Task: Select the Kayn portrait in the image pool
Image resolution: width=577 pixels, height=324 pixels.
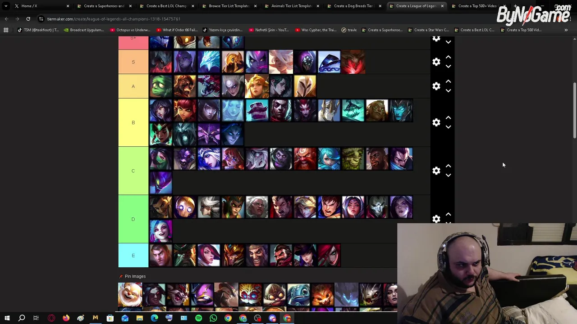Action: point(154,294)
